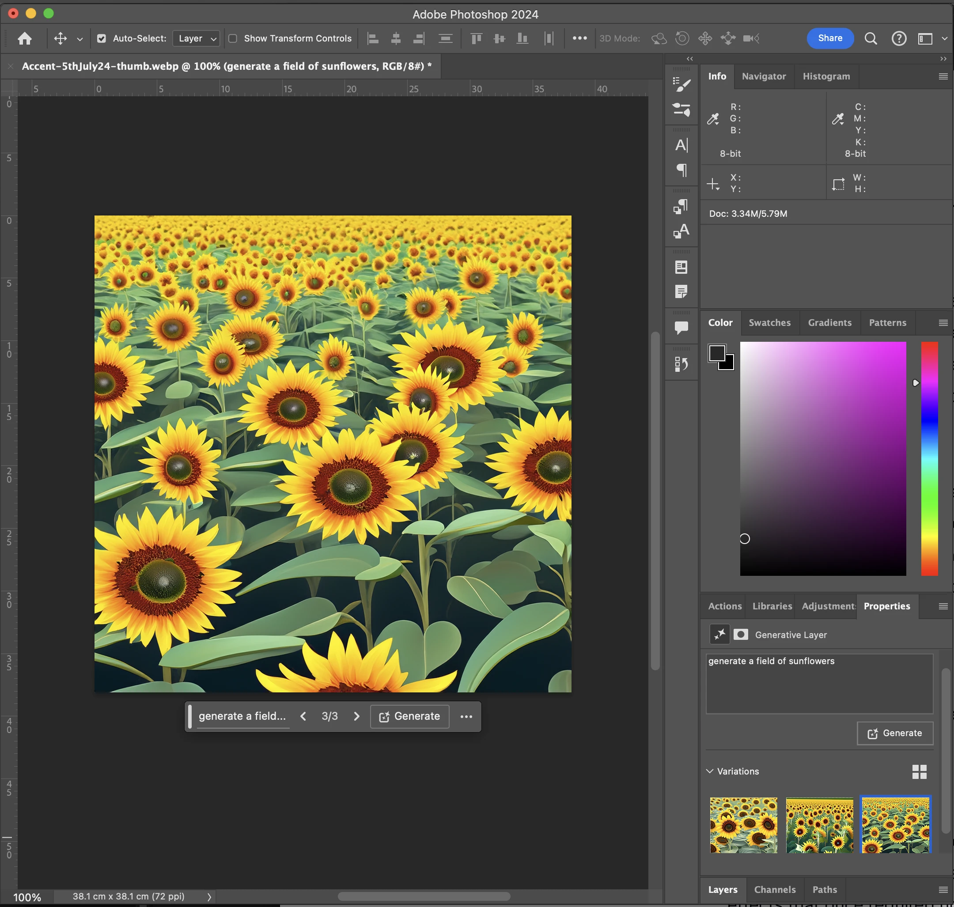Uncheck the Auto-Select checkbox

pyautogui.click(x=102, y=38)
